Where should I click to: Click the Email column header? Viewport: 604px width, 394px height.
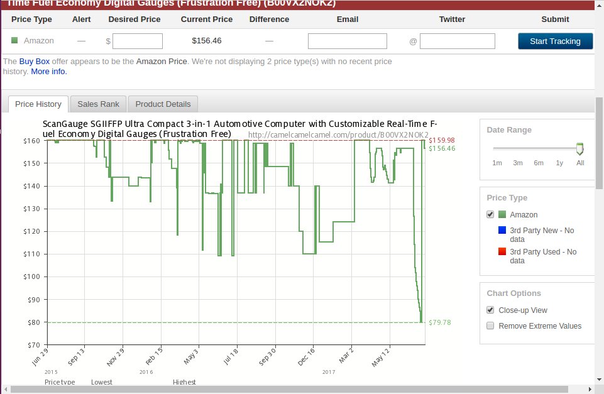[348, 19]
